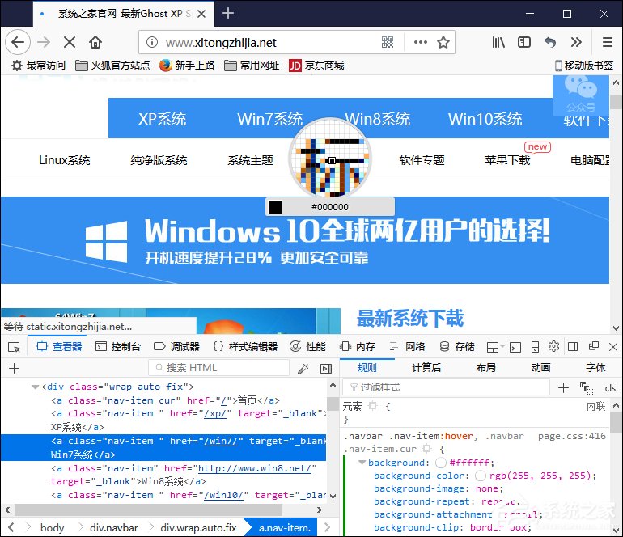Collapse the div wrap auto fix node
The width and height of the screenshot is (623, 537).
[x=35, y=387]
